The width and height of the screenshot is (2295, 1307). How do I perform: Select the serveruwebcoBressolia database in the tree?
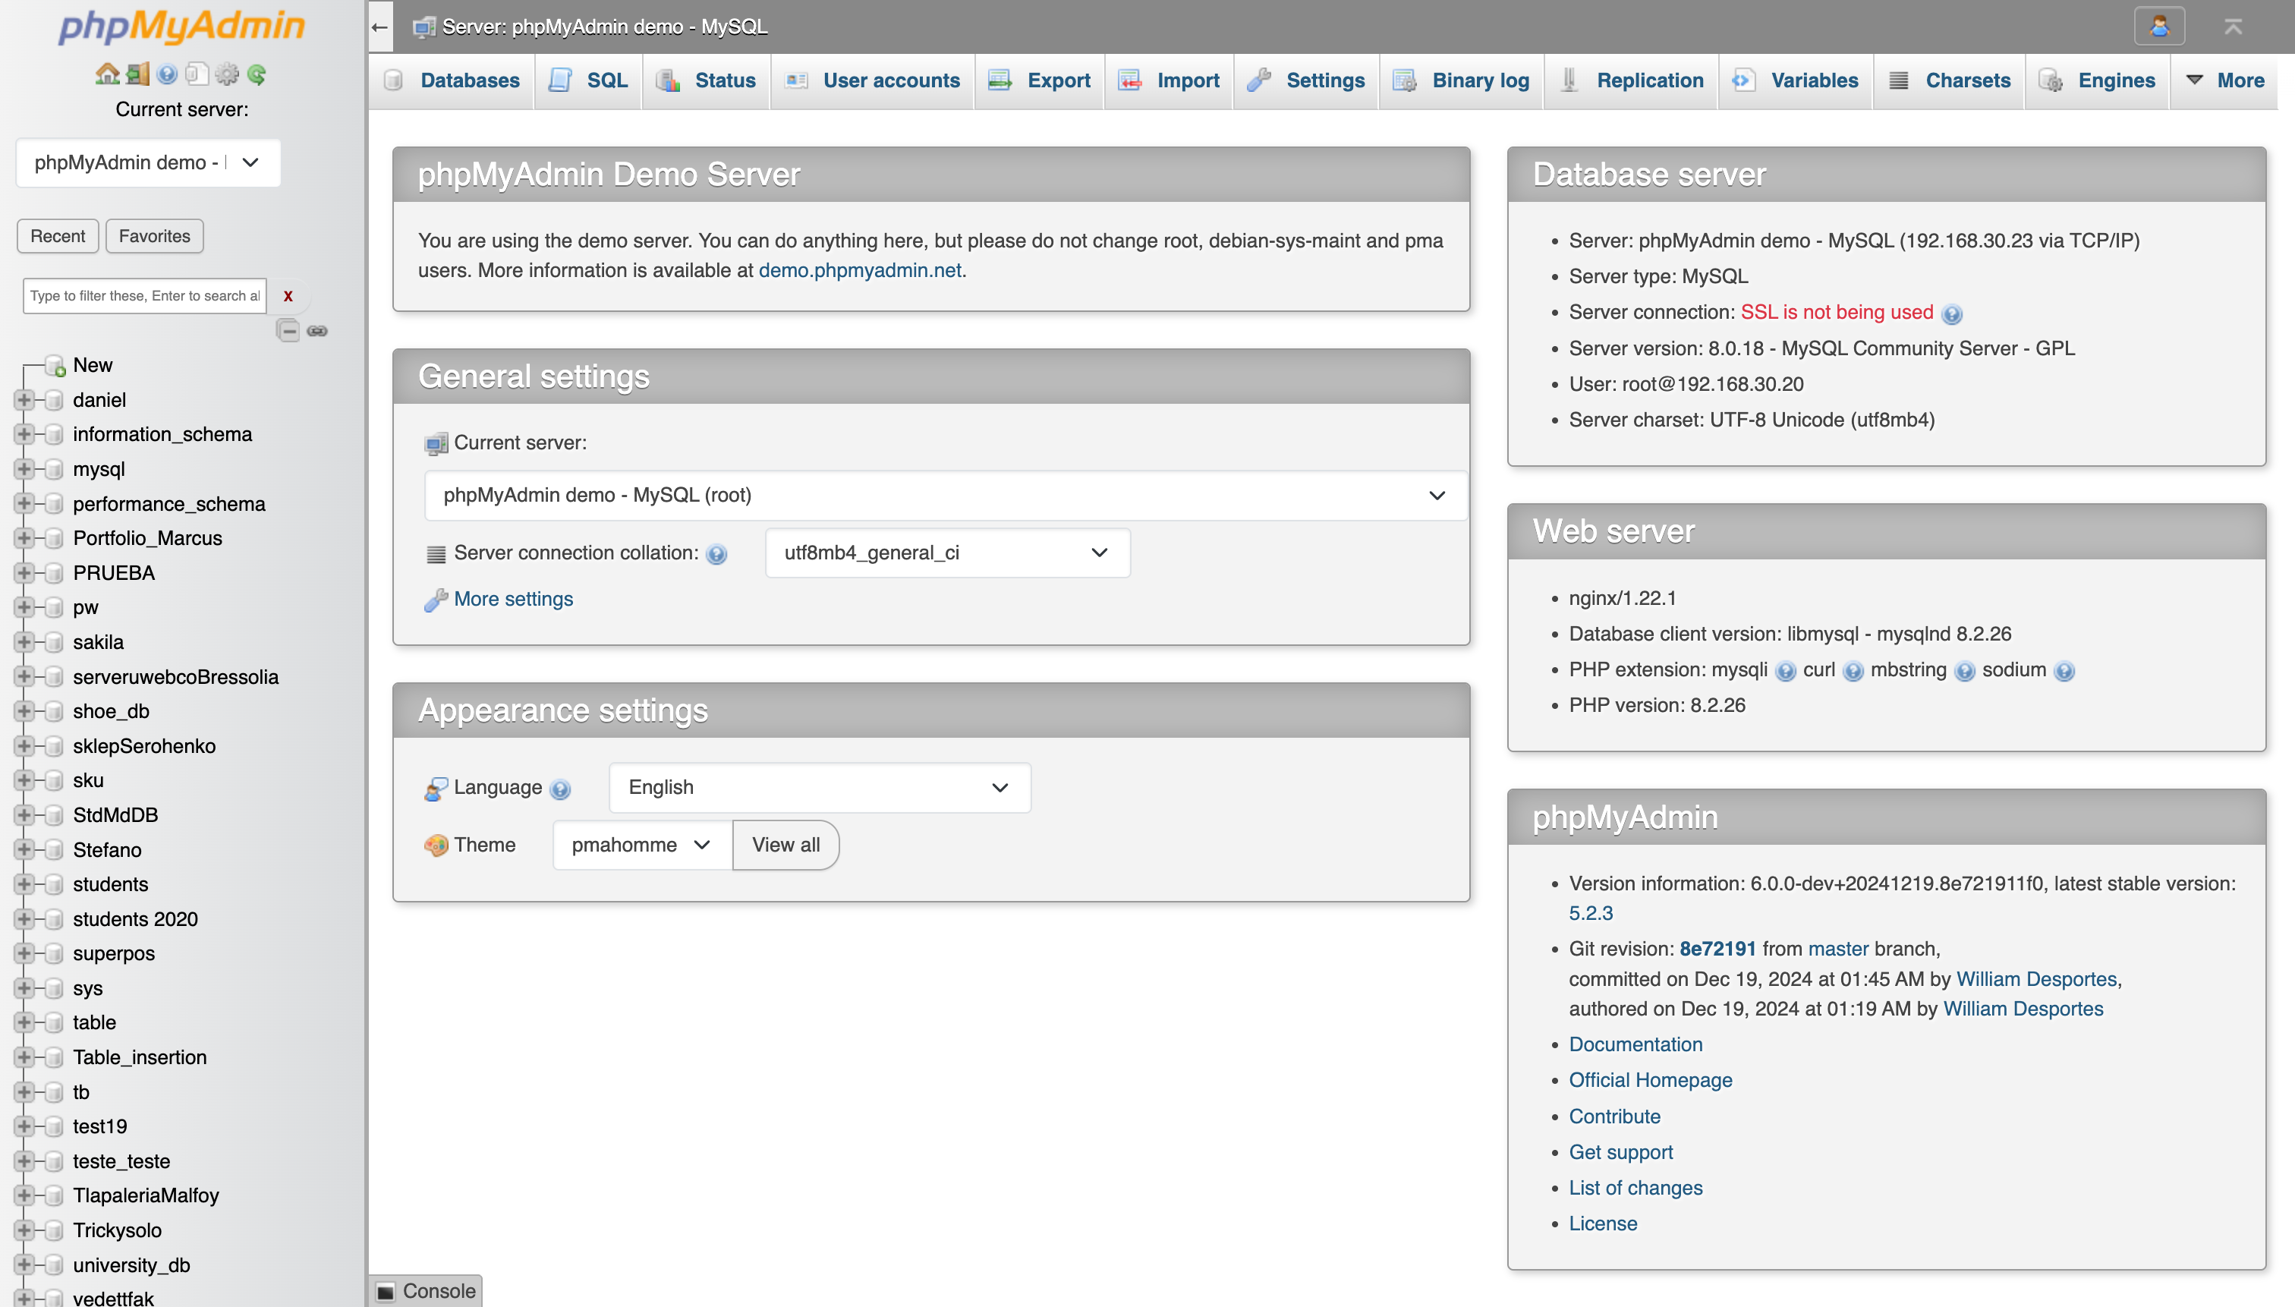click(175, 677)
